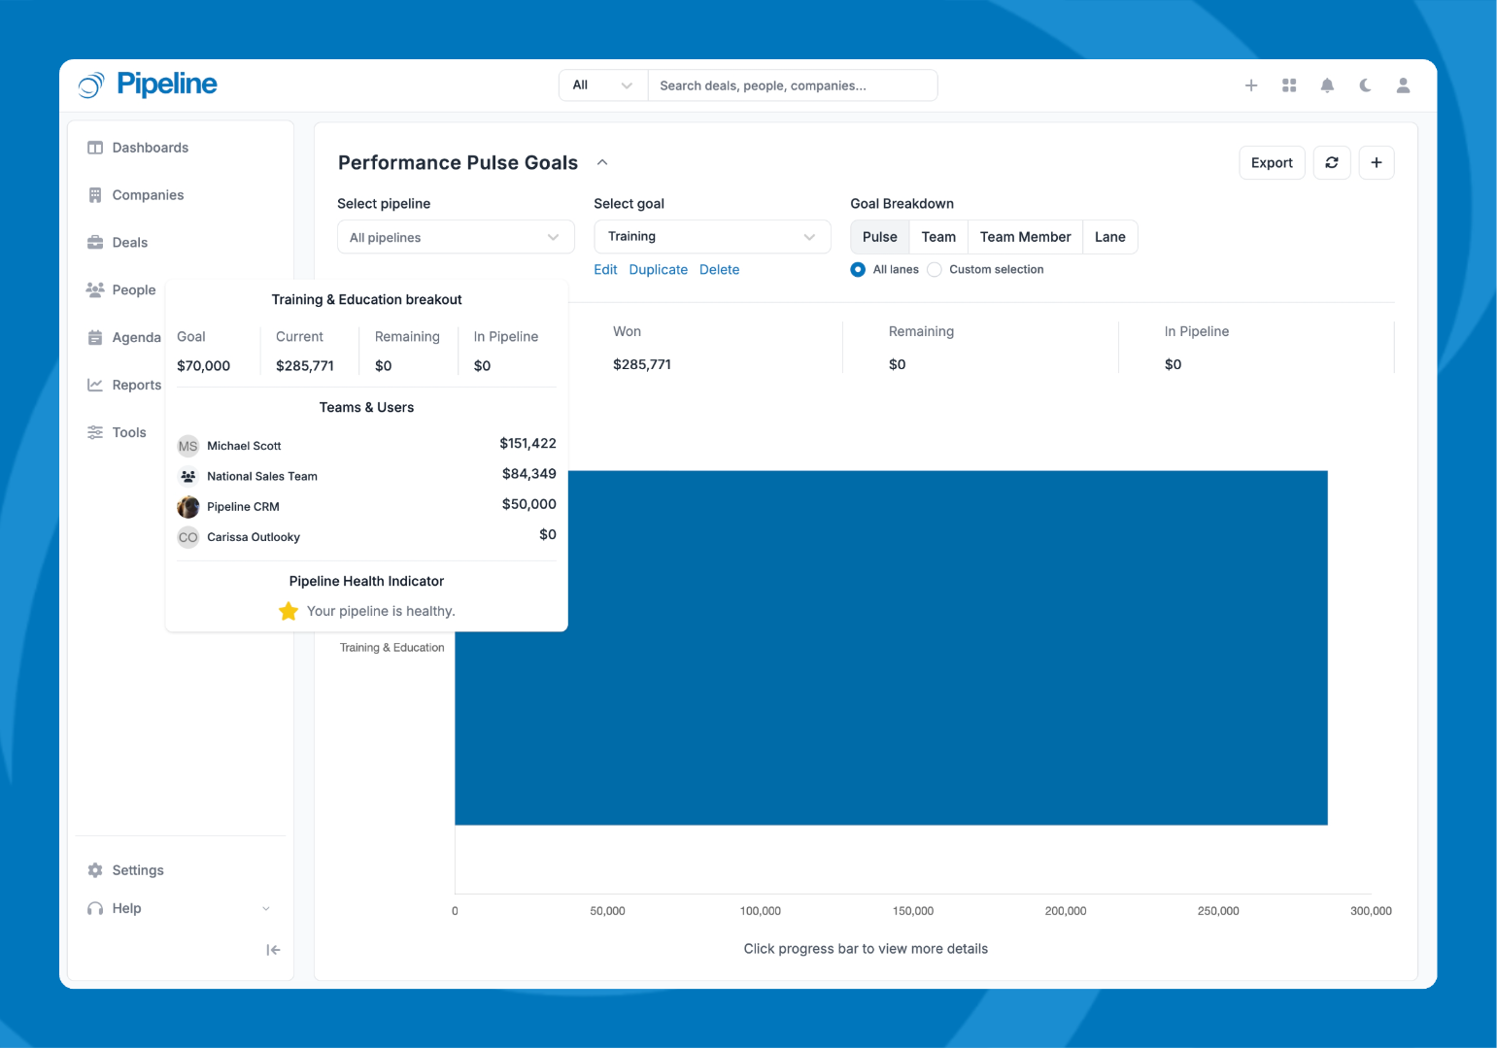The height and width of the screenshot is (1049, 1497).
Task: Expand the All search filter dropdown
Action: click(602, 85)
